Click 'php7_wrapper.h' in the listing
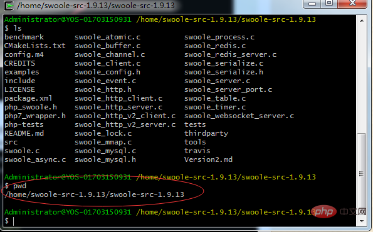373x232 pixels. pyautogui.click(x=35, y=116)
